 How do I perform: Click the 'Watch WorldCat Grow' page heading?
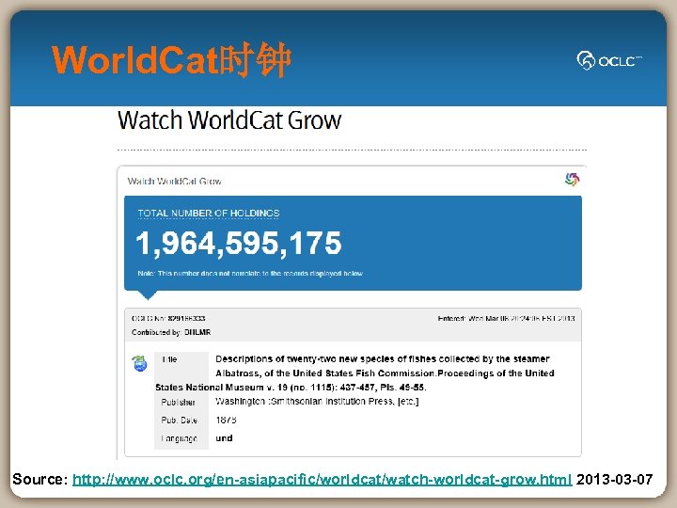[x=229, y=120]
